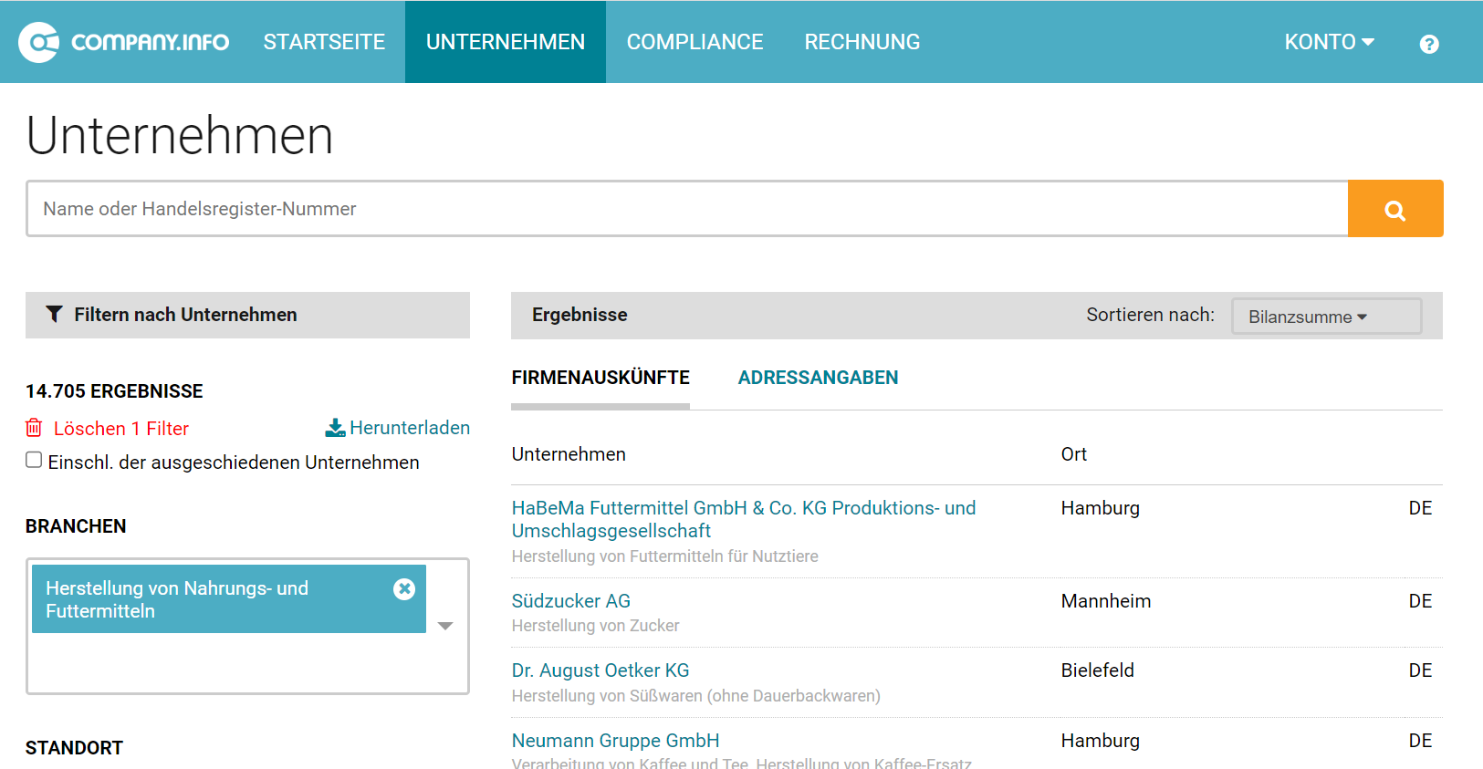Enable including ausgeschiedenen Unternehmen checkbox
Image resolution: width=1483 pixels, height=769 pixels.
click(34, 461)
